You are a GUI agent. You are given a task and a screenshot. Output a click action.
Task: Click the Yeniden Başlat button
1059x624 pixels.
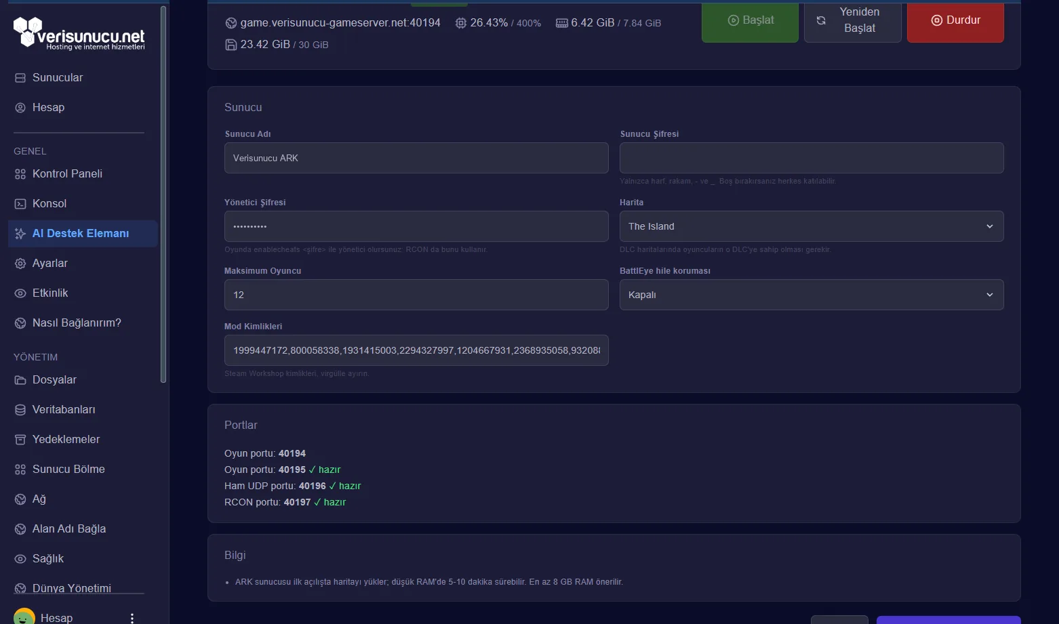point(852,21)
